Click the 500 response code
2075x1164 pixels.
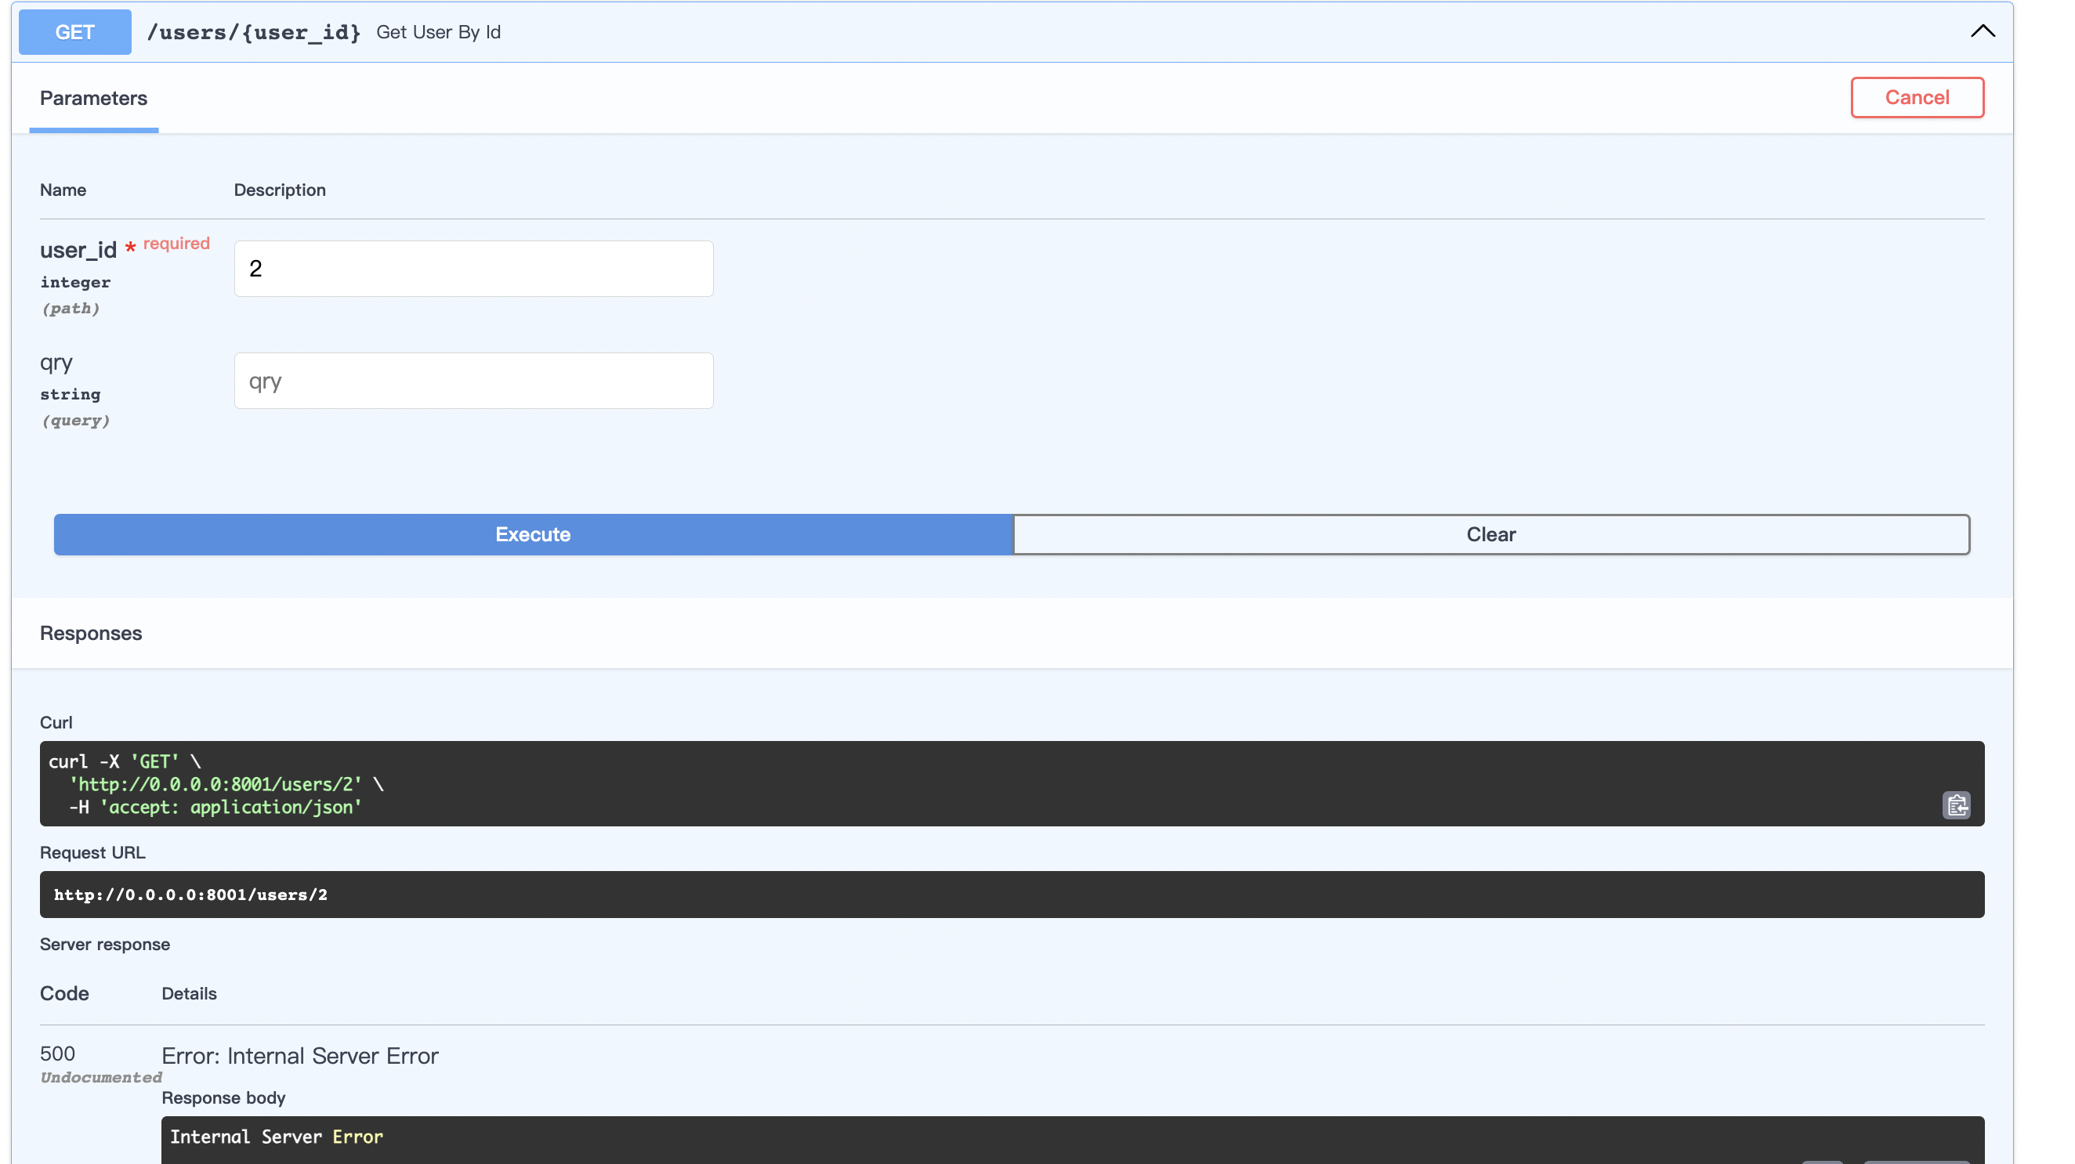pos(57,1054)
